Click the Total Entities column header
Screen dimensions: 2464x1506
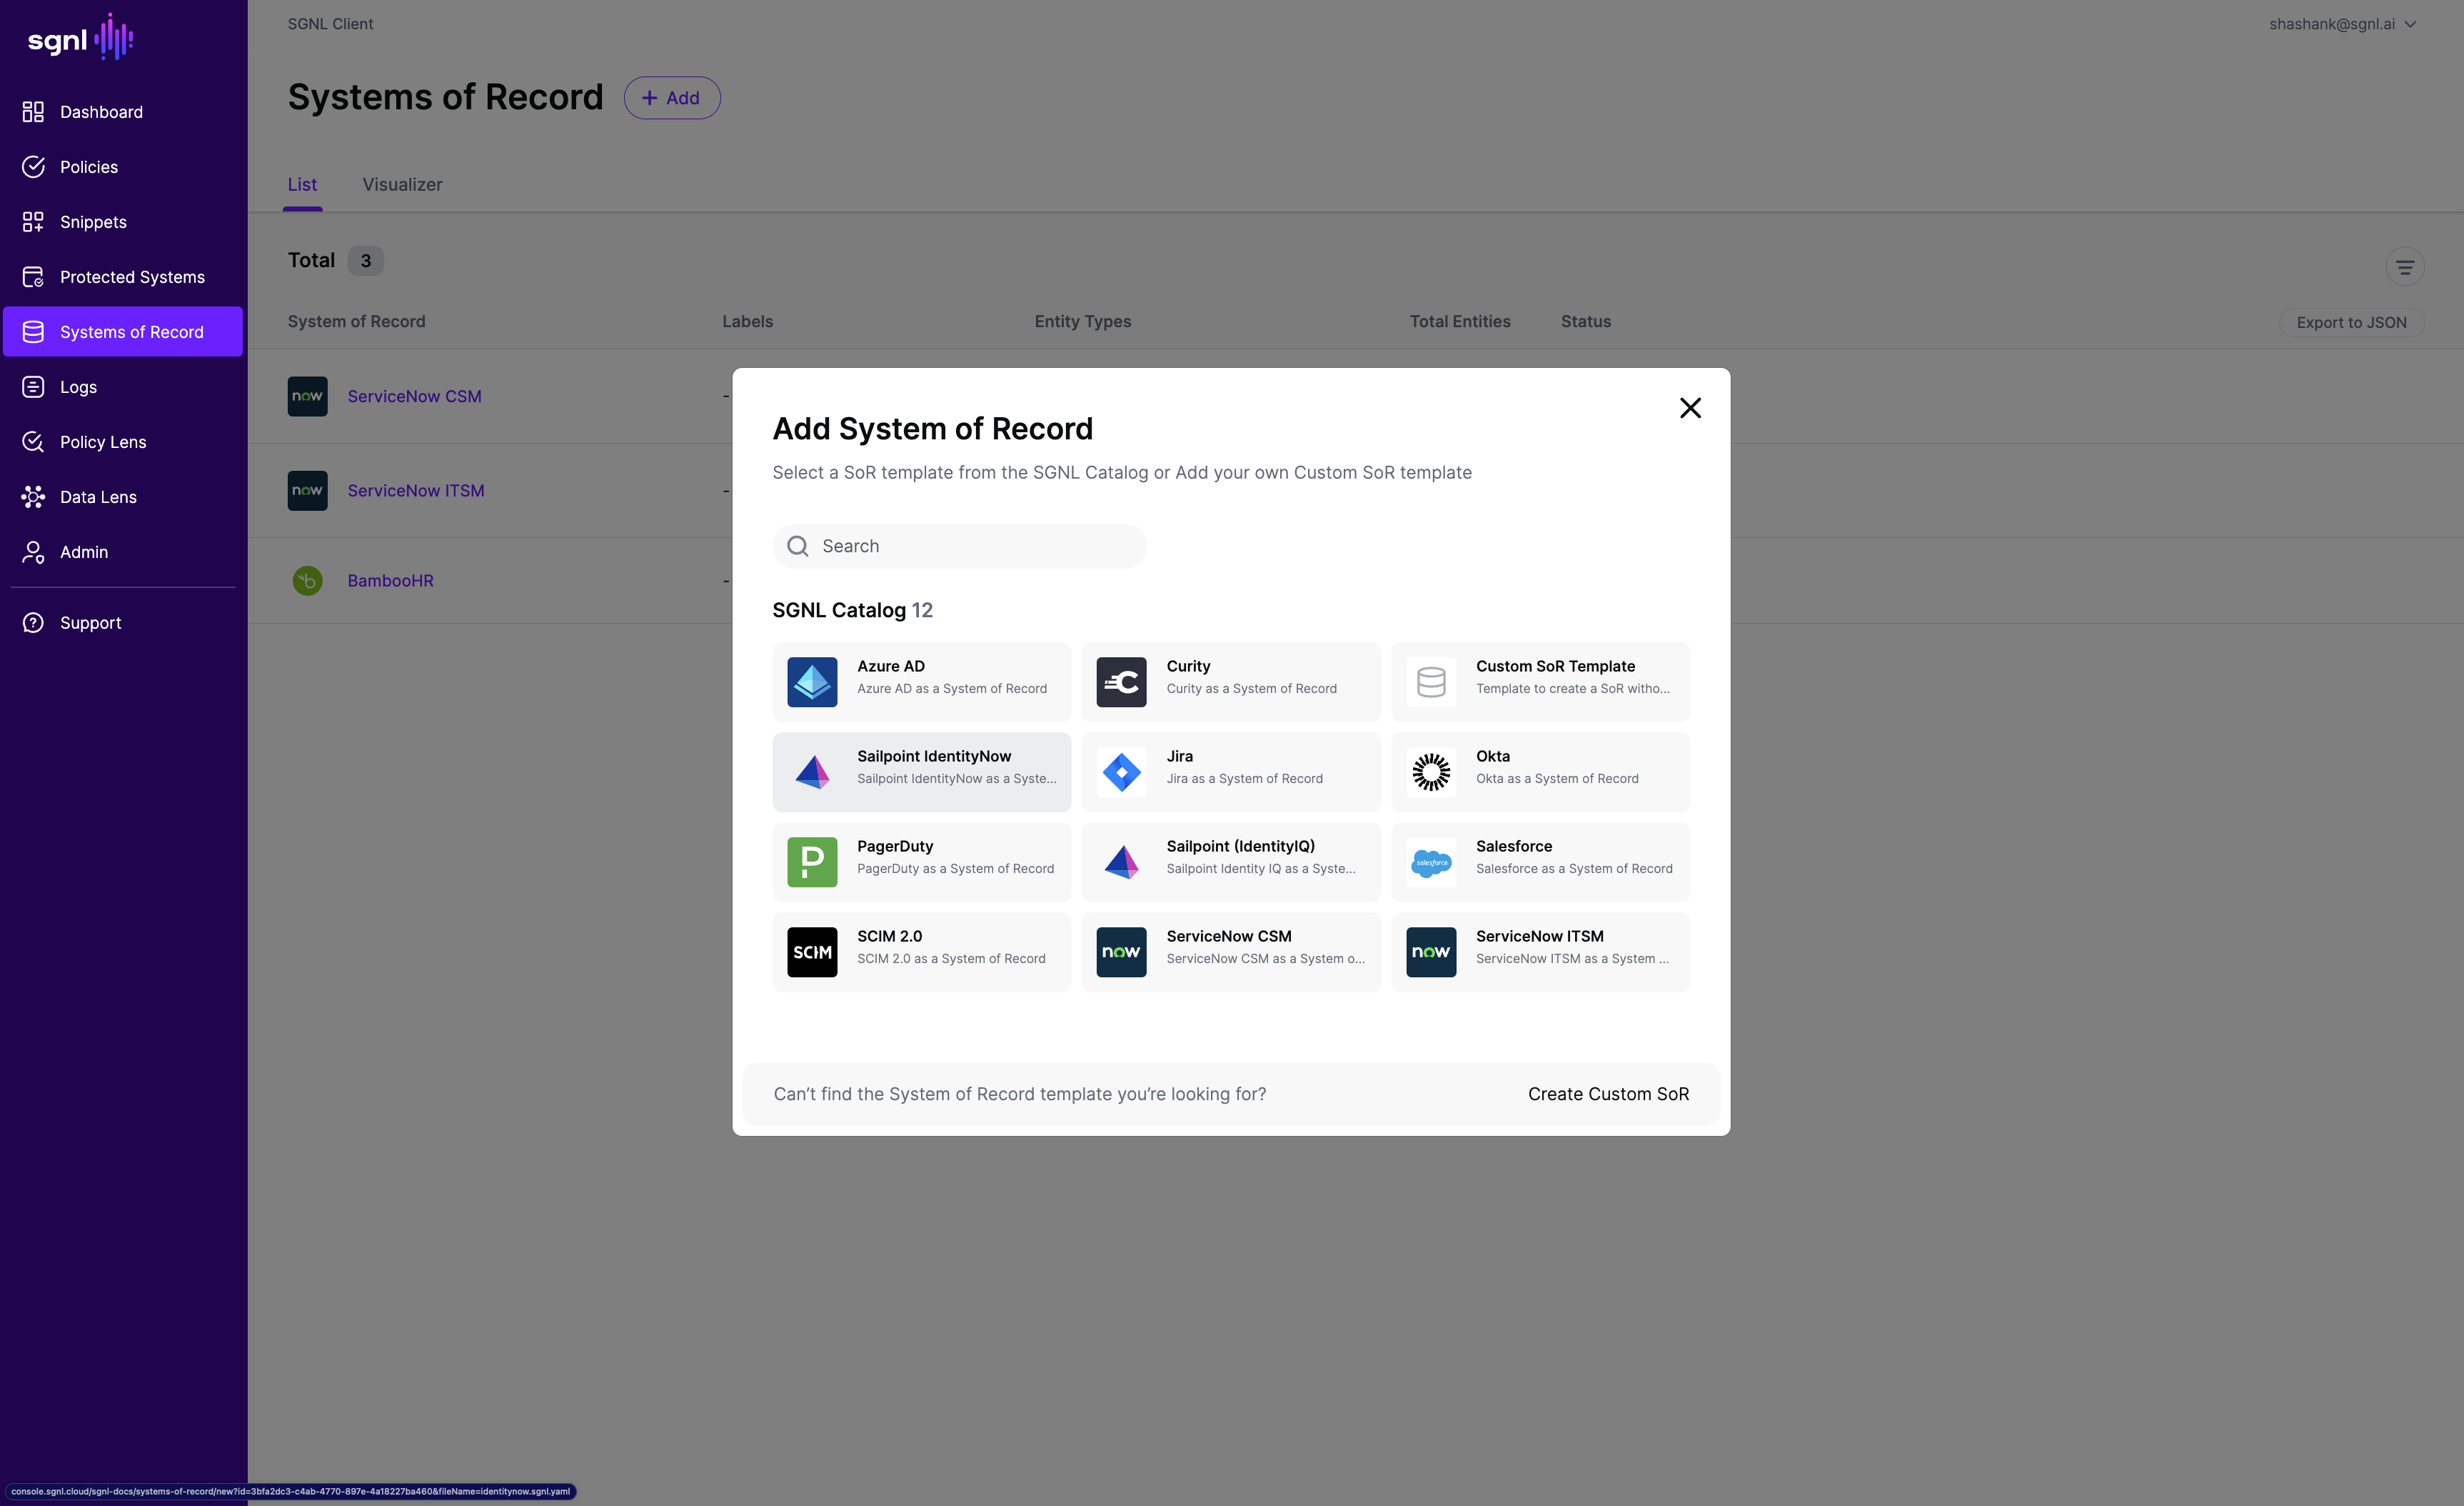coord(1460,321)
